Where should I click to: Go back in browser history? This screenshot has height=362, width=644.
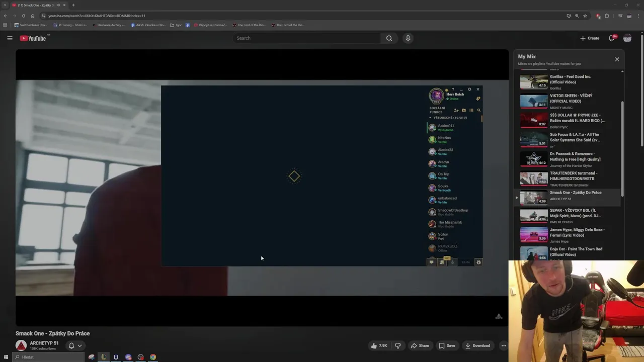(6, 16)
